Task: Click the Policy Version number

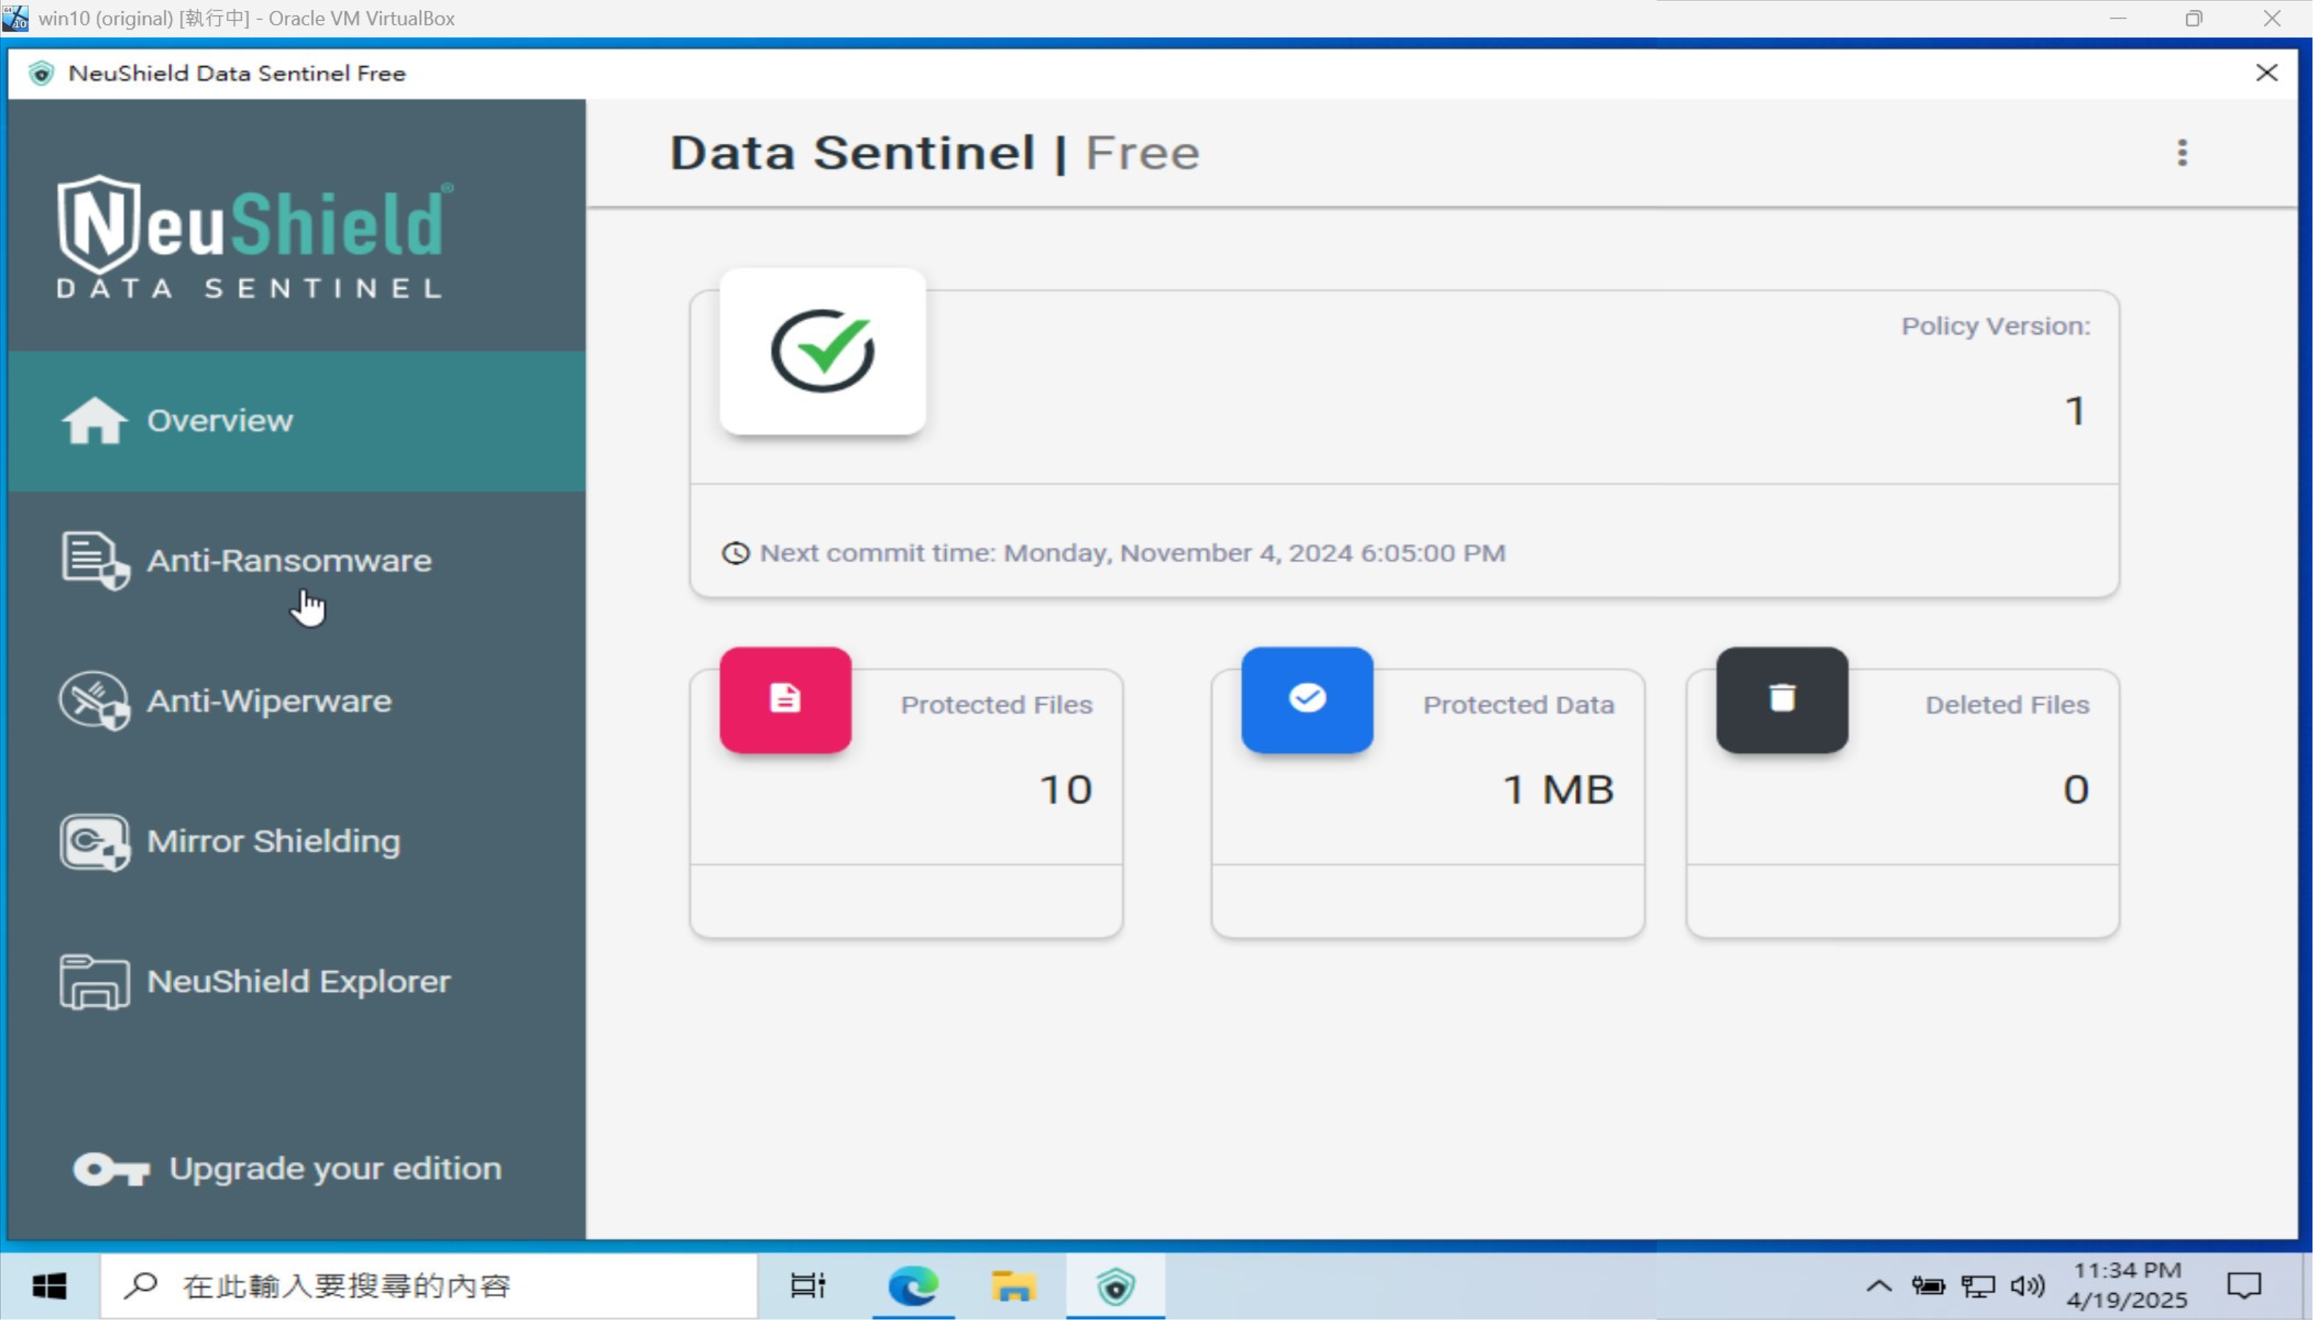Action: 2075,411
